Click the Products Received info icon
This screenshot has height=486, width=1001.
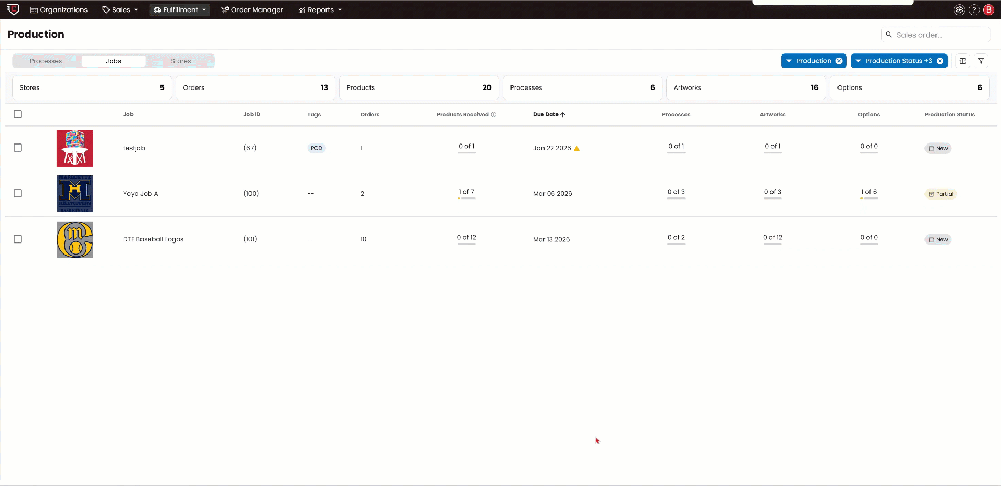pyautogui.click(x=494, y=115)
